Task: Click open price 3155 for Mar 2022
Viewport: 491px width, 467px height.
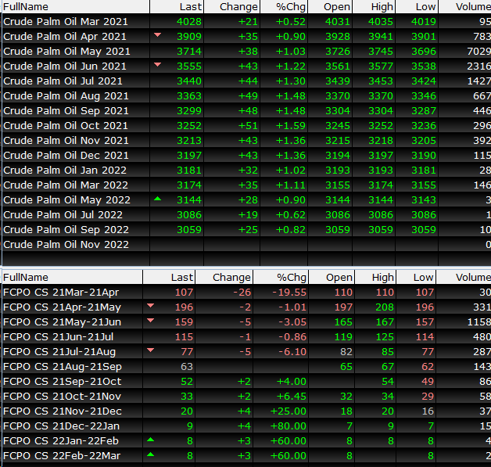Action: (338, 185)
